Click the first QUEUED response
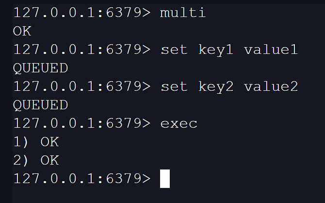Viewport: 325px width, 203px height. click(x=40, y=68)
